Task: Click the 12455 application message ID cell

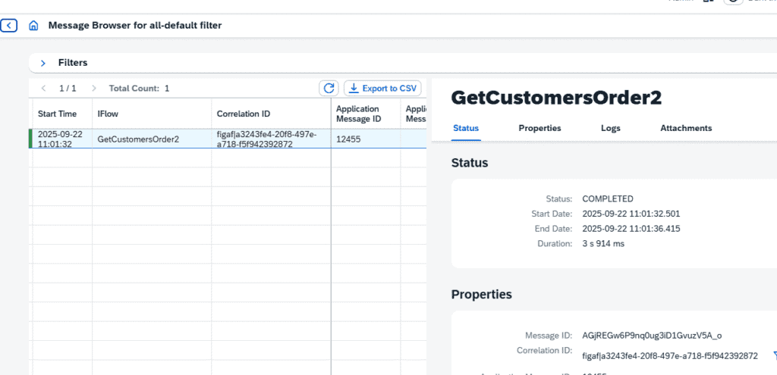Action: (x=366, y=139)
